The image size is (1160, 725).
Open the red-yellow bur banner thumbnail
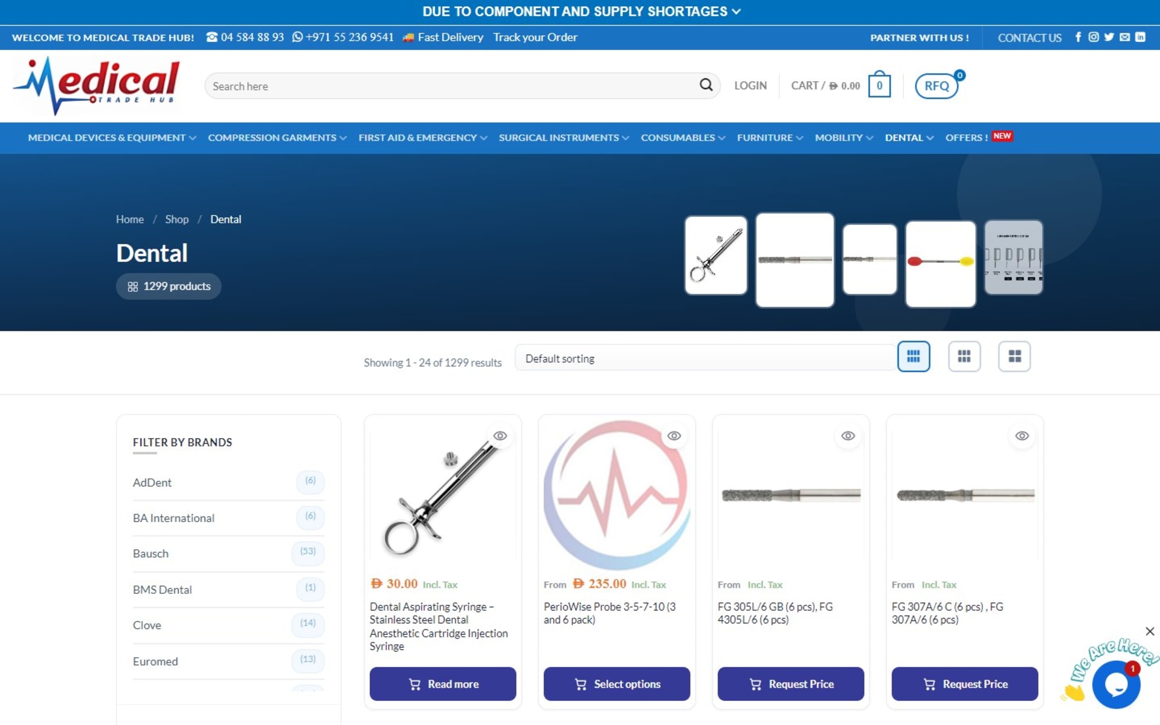point(940,263)
